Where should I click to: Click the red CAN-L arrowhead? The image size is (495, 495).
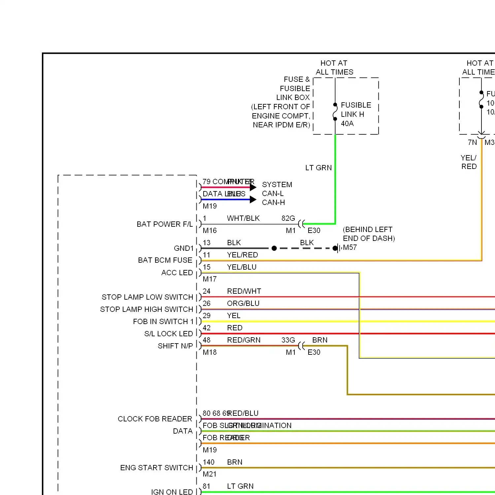click(x=253, y=187)
